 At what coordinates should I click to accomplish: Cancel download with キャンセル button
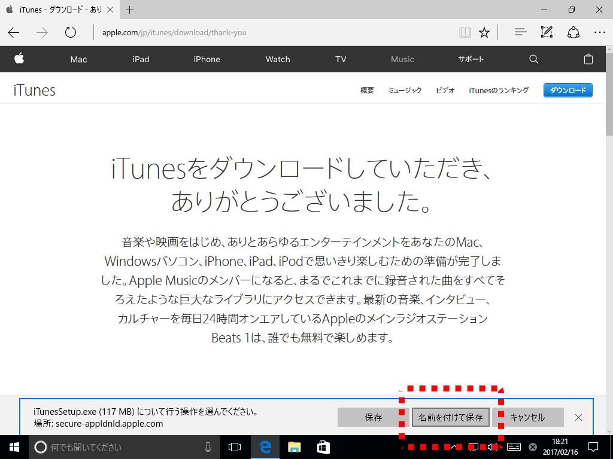pos(527,417)
